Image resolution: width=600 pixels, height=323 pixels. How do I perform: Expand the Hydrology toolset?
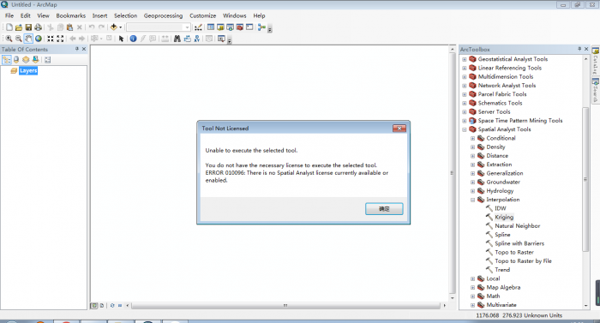(472, 191)
